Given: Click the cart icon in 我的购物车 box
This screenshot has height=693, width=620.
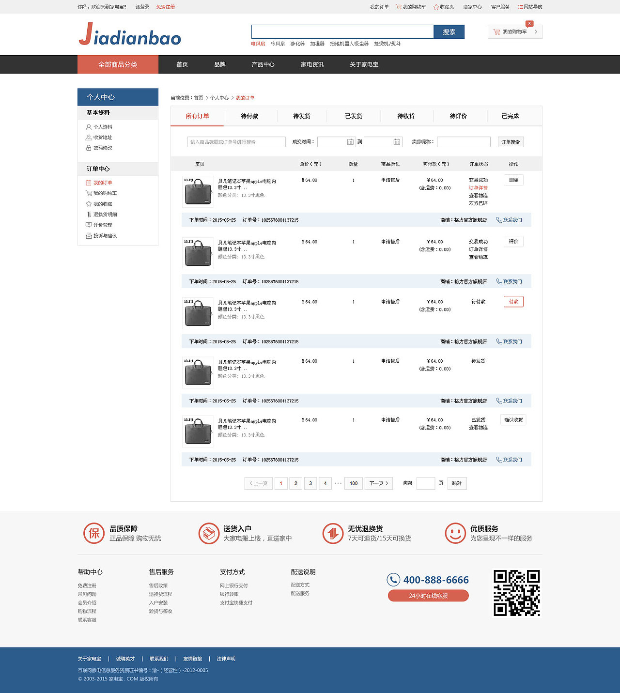Looking at the screenshot, I should [x=496, y=31].
